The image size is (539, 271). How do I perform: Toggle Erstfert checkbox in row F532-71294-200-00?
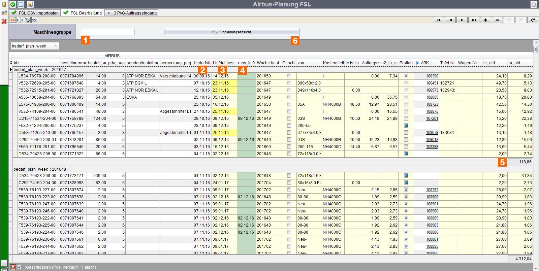tap(406, 125)
